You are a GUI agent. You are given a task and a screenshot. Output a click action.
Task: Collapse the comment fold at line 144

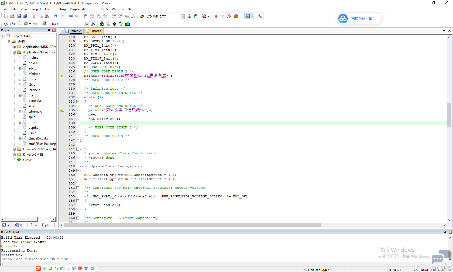click(x=78, y=149)
